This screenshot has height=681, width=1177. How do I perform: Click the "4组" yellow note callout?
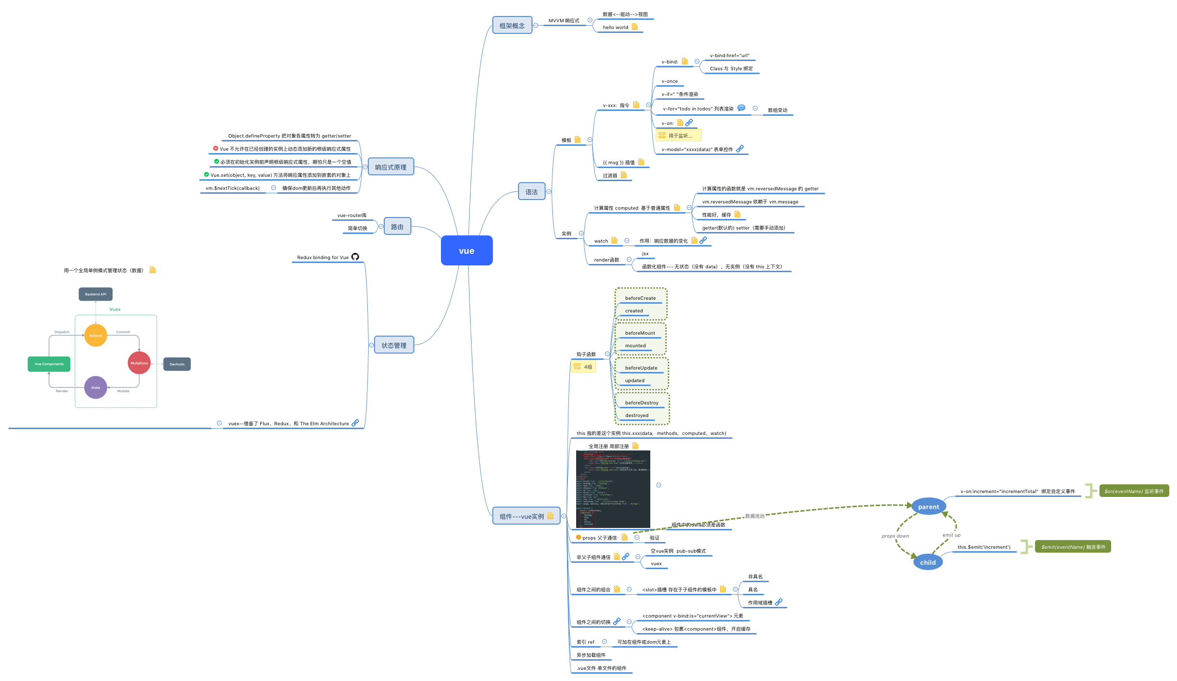(x=584, y=367)
